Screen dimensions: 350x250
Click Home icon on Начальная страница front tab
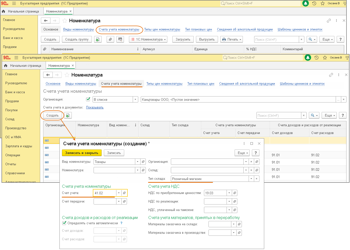coord(6,65)
